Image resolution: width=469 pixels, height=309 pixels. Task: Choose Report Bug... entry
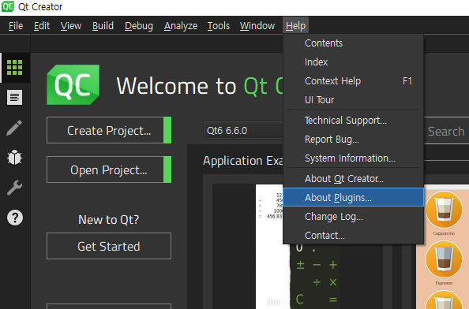(353, 140)
